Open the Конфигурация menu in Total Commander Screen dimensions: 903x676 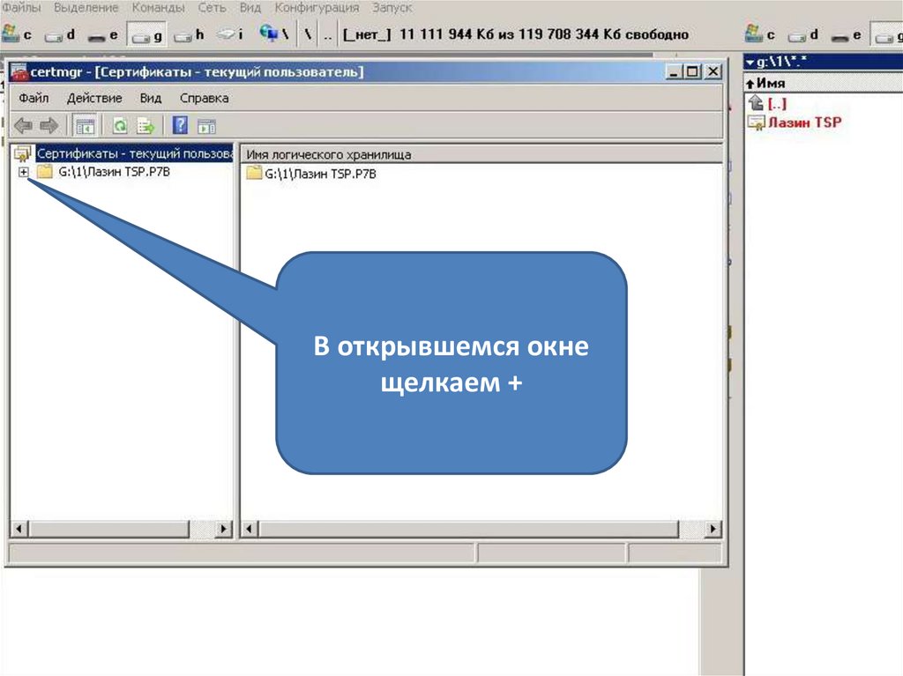click(x=317, y=7)
